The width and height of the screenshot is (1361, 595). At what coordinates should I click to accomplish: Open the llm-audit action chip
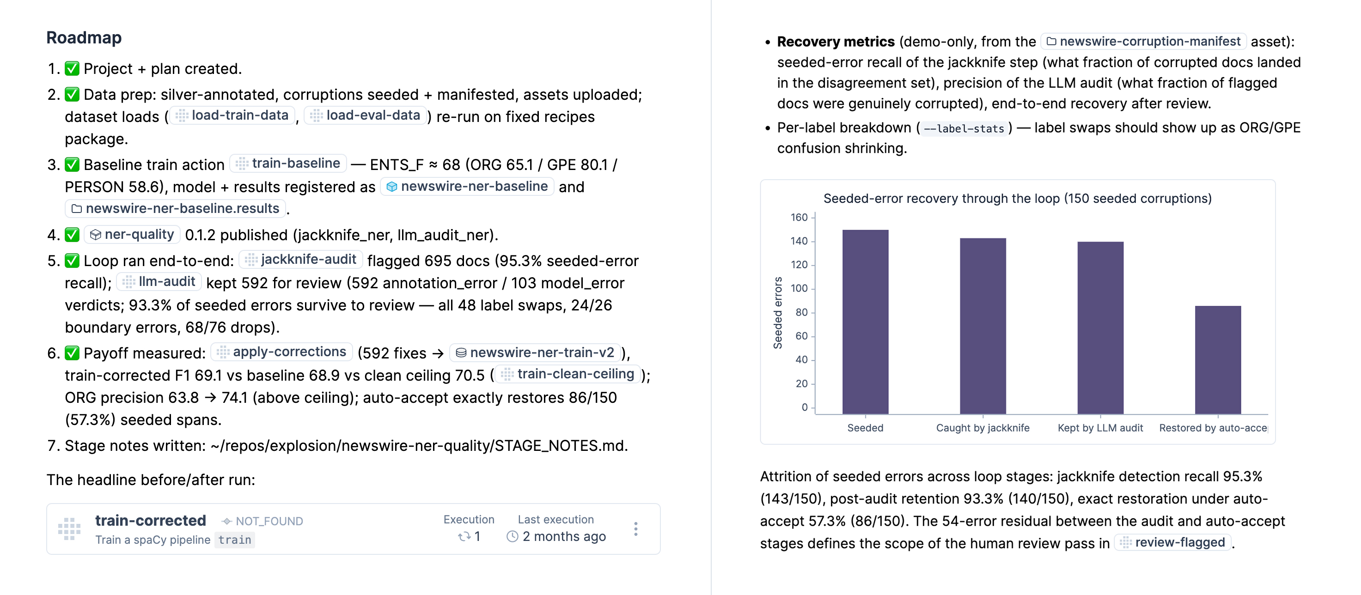point(159,282)
